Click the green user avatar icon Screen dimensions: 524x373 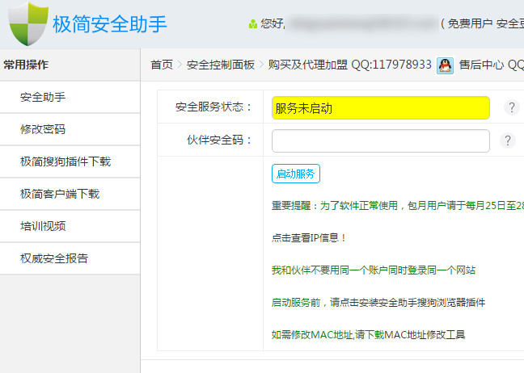click(x=253, y=24)
